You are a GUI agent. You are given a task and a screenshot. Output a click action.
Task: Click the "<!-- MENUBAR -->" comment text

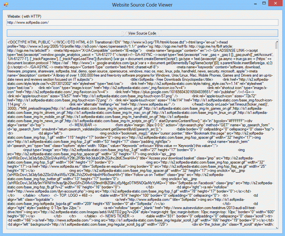(83, 125)
